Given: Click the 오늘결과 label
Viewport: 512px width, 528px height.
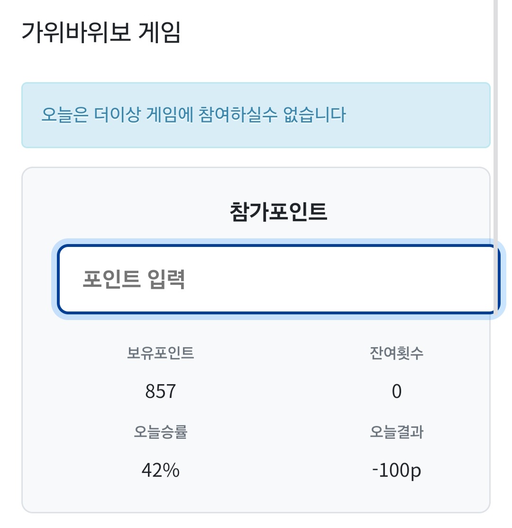Looking at the screenshot, I should pyautogui.click(x=396, y=432).
